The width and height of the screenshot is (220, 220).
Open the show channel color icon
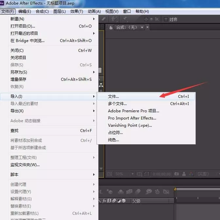[x=191, y=174]
